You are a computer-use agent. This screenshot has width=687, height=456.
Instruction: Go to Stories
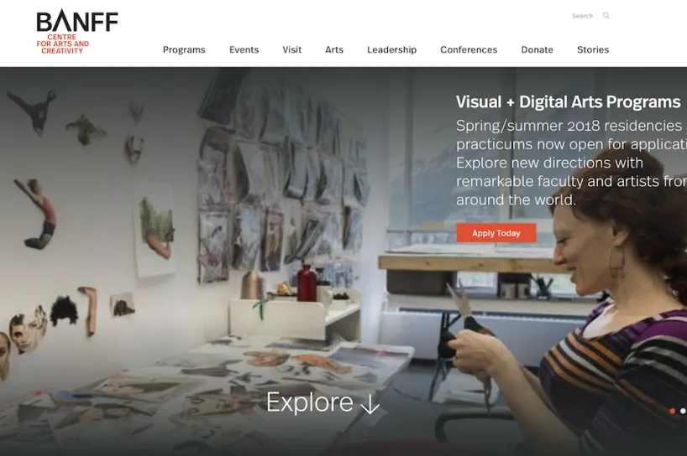point(593,49)
